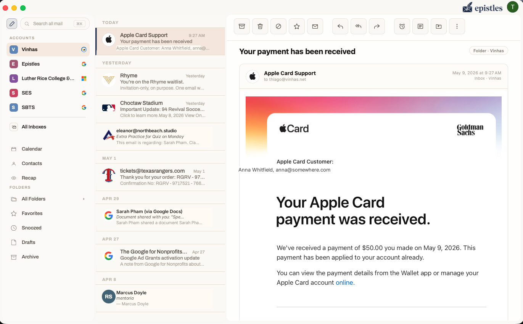Expand All Folders with arrow

coord(84,199)
